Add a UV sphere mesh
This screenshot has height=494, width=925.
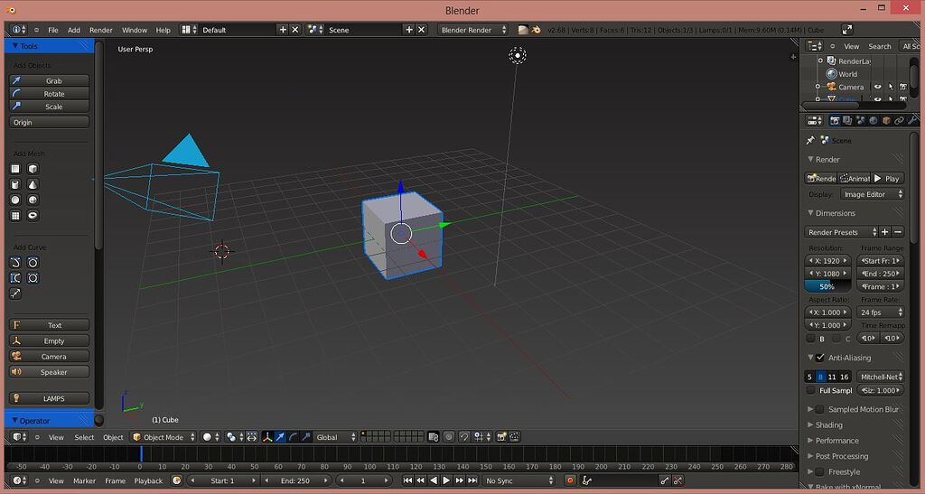coord(16,200)
